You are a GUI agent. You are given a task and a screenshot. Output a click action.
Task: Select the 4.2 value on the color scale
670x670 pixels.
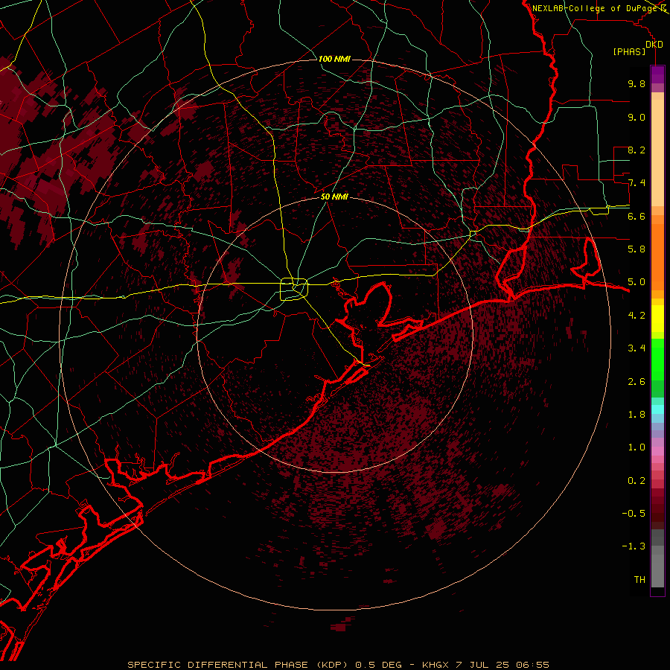point(636,316)
